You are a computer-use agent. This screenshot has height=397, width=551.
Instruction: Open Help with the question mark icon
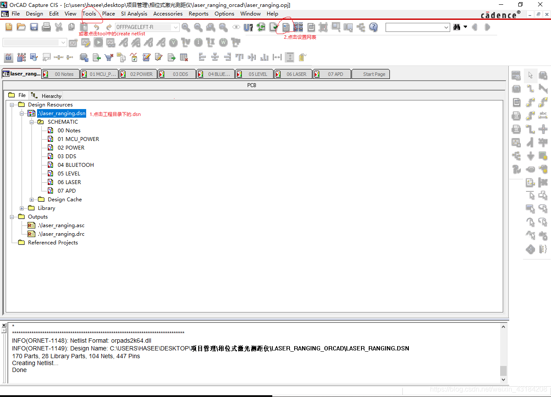coord(374,27)
